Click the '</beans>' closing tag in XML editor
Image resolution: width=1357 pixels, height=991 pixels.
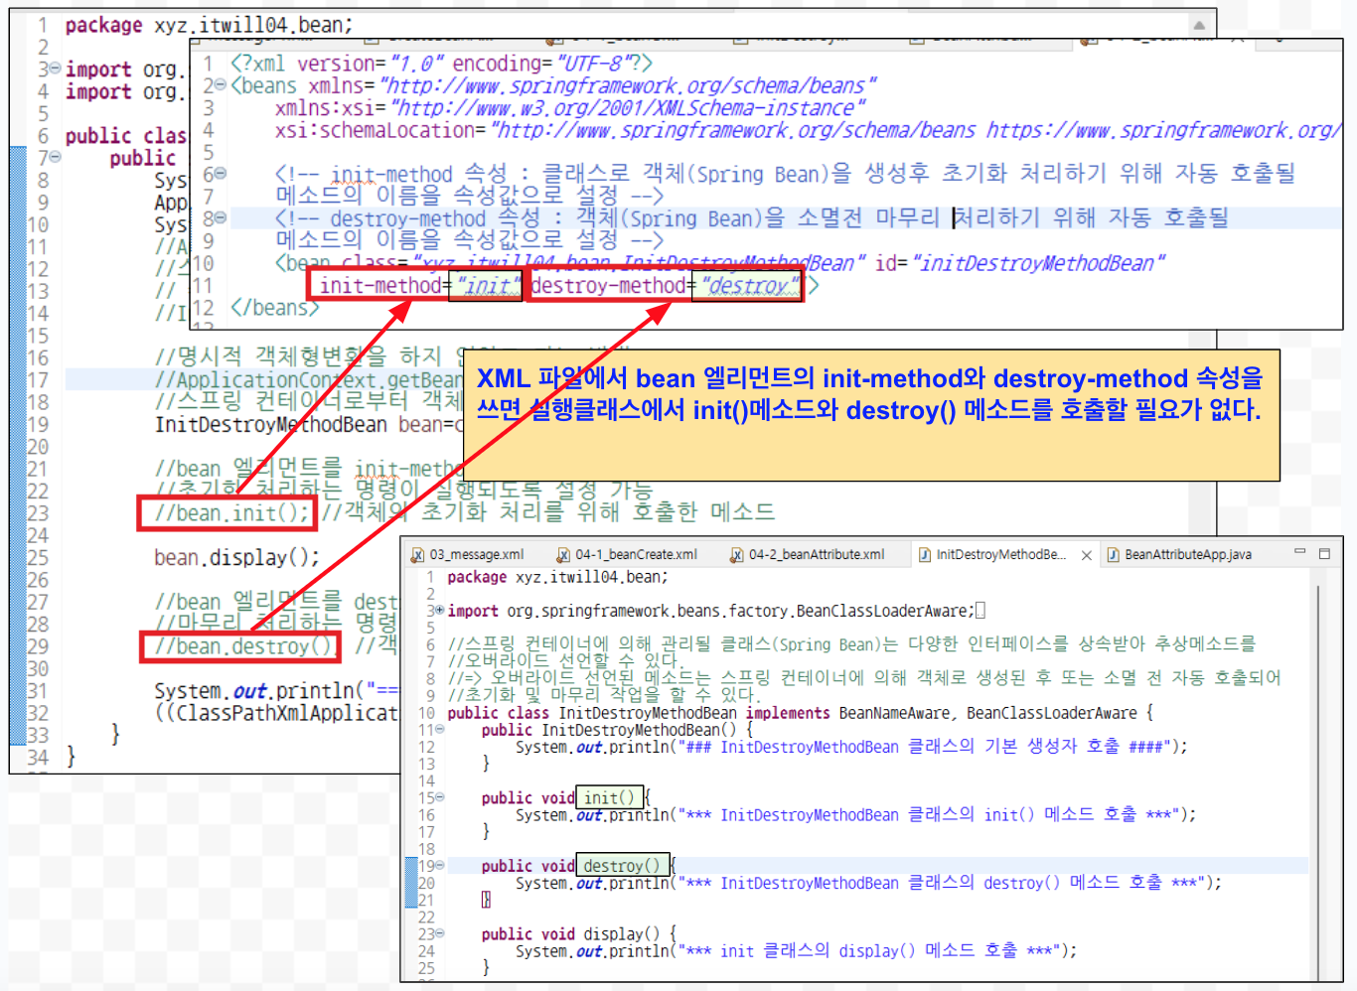click(275, 308)
